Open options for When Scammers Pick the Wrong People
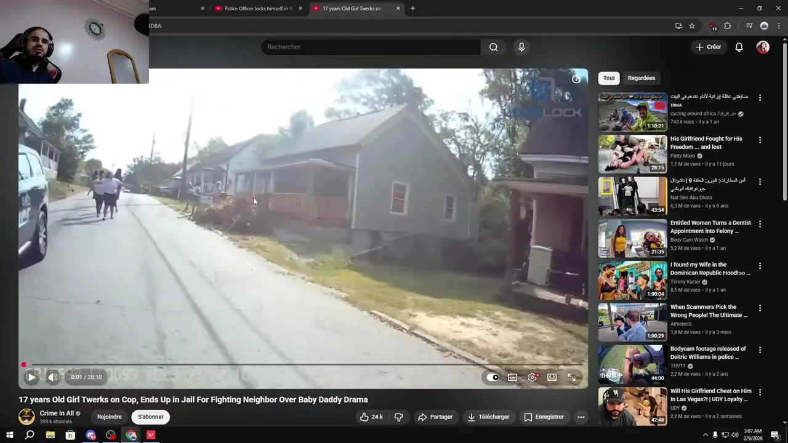Screen dimensions: 788x443 pyautogui.click(x=760, y=308)
